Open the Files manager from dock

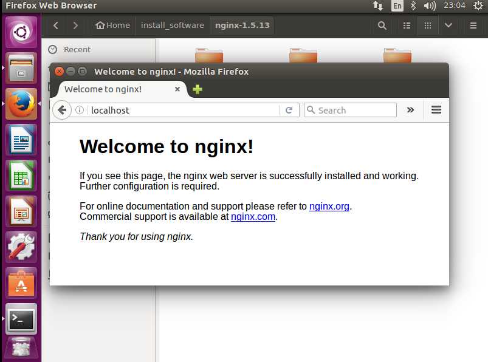click(x=21, y=68)
